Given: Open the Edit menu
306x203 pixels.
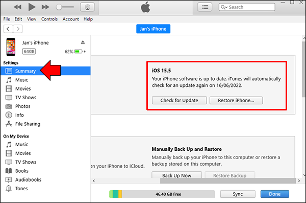Looking at the screenshot, I should (18, 19).
